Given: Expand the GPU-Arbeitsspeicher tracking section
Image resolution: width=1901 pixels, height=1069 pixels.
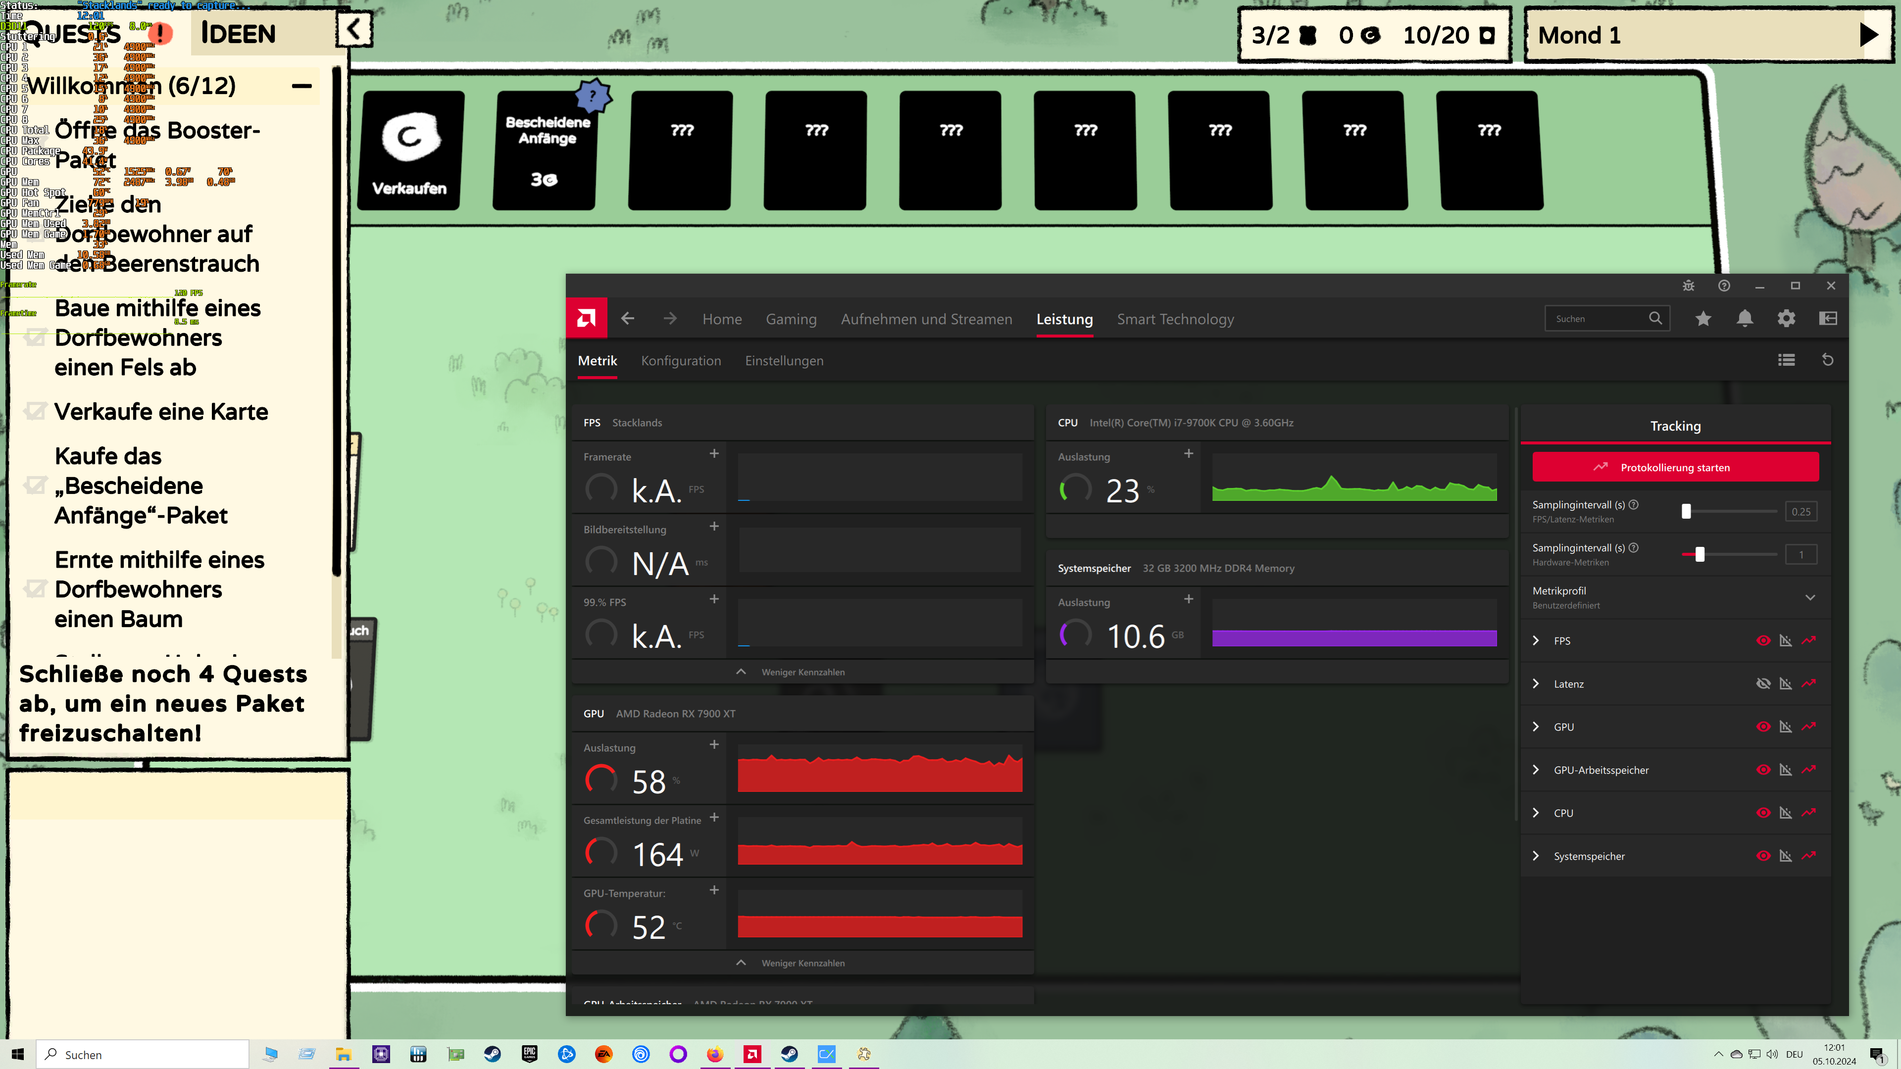Looking at the screenshot, I should coord(1536,770).
